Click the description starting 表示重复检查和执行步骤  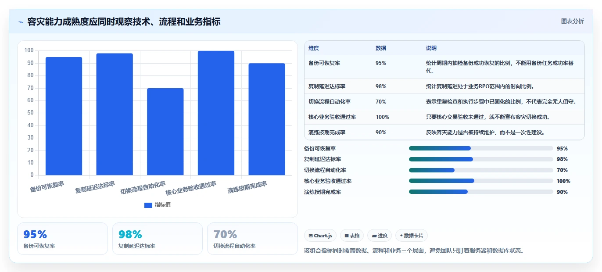tap(501, 102)
